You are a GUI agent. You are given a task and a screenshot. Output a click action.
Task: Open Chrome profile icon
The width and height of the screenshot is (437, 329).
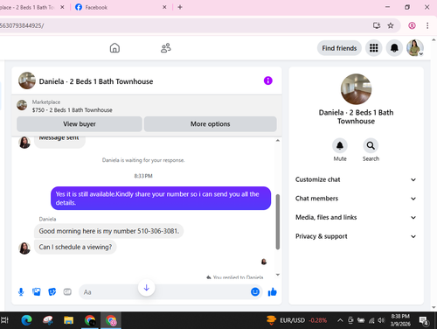tap(412, 25)
